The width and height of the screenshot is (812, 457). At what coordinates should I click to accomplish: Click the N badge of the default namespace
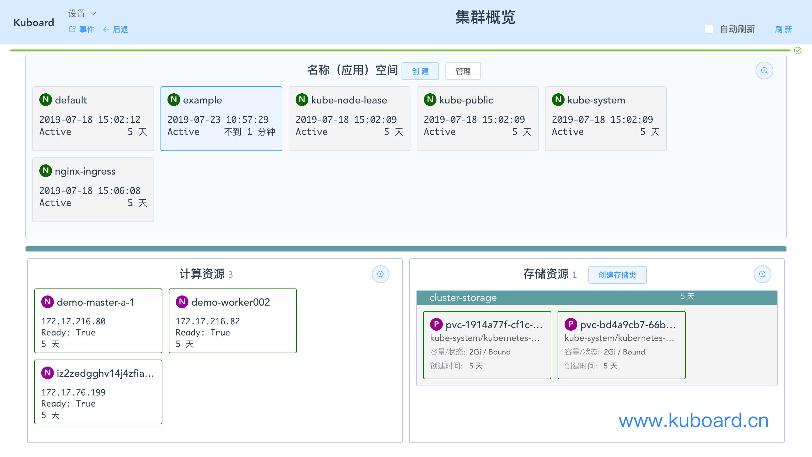point(46,100)
